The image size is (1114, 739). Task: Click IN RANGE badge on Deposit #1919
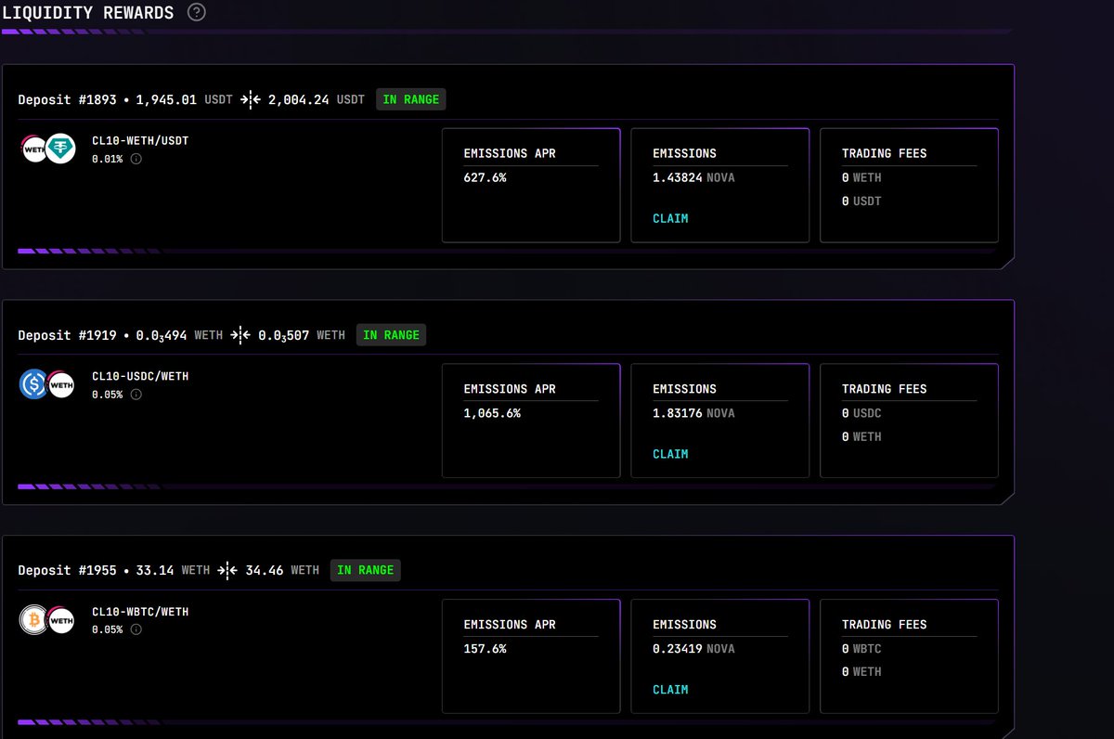(x=391, y=335)
